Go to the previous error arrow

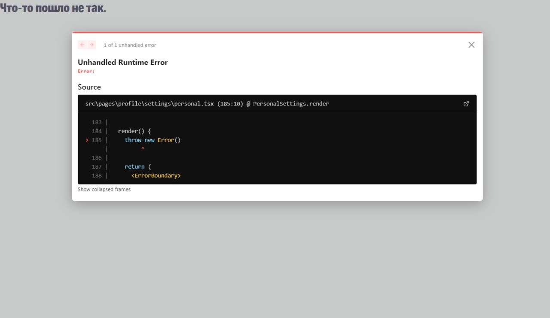click(82, 45)
